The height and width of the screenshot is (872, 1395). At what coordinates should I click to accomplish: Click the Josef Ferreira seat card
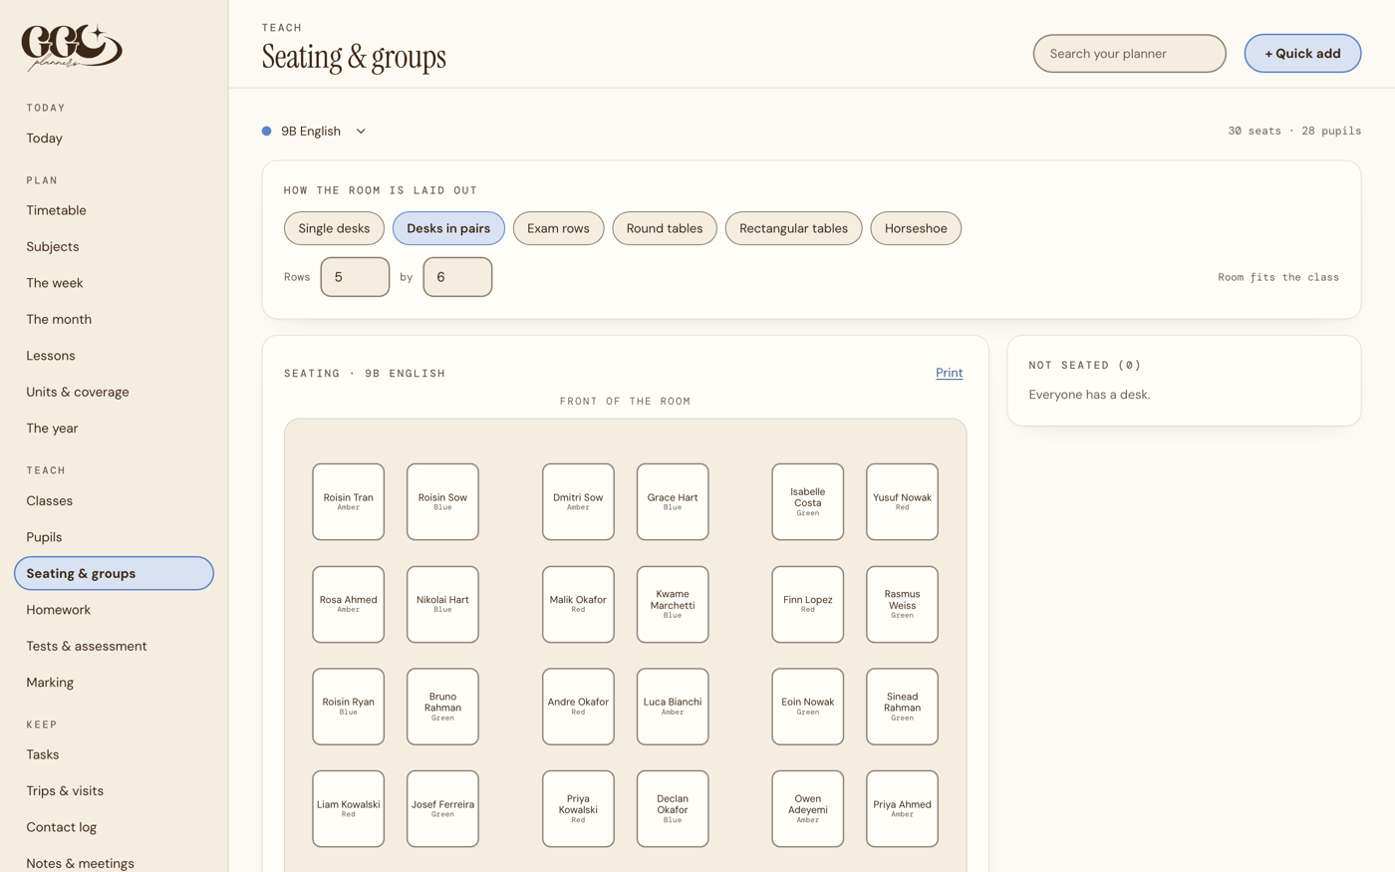click(442, 809)
